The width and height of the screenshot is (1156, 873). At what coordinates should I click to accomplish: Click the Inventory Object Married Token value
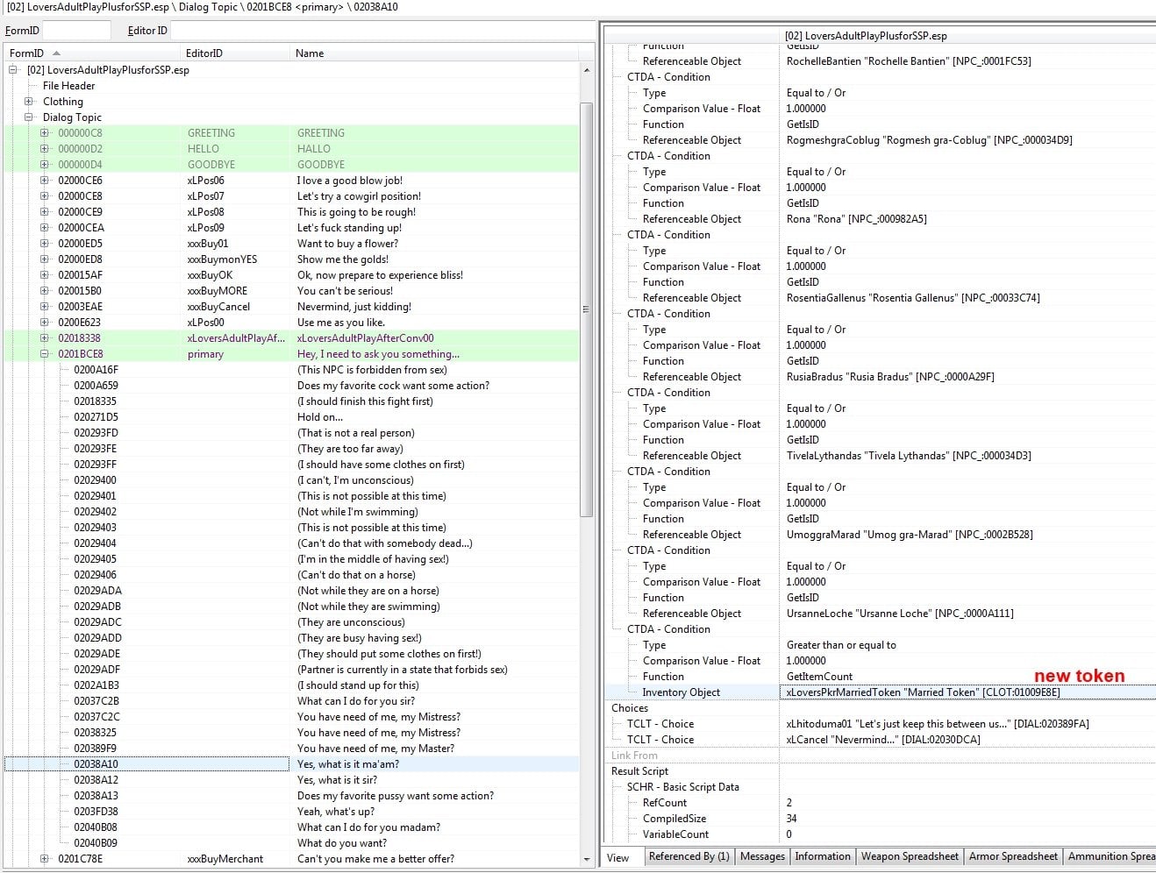924,692
